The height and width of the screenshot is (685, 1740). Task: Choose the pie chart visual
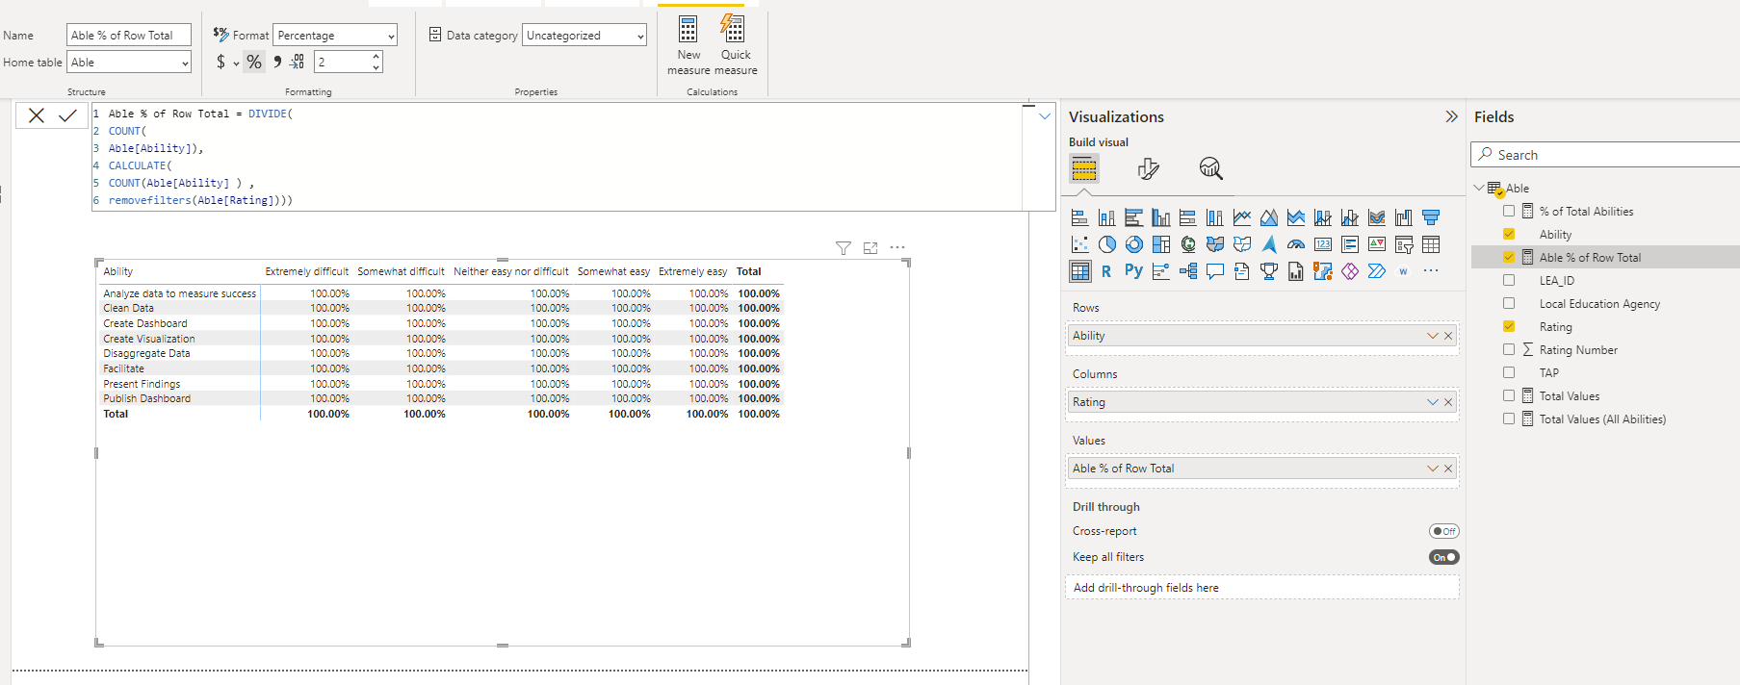1106,244
